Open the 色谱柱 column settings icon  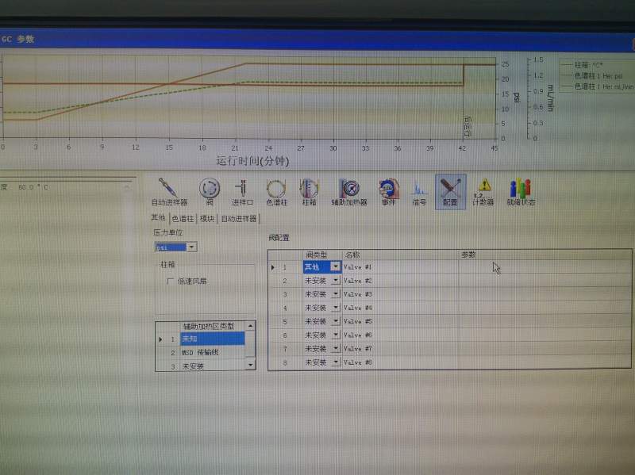point(276,191)
